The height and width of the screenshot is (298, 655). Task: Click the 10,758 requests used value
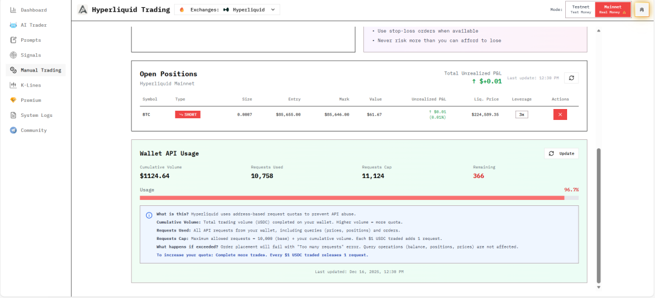coord(262,176)
